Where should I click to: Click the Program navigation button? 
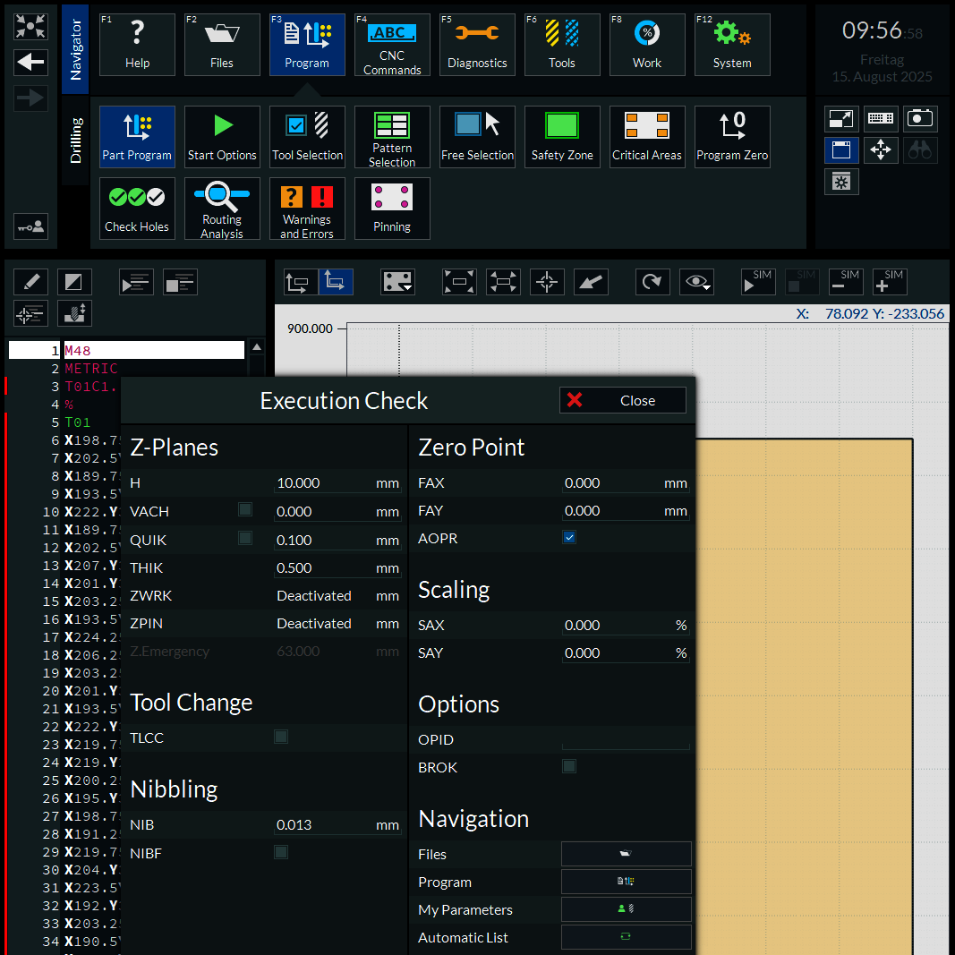pos(627,882)
